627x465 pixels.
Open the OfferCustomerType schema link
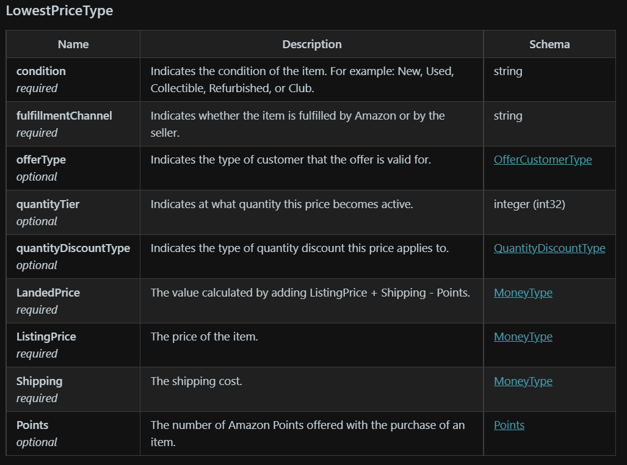point(542,159)
